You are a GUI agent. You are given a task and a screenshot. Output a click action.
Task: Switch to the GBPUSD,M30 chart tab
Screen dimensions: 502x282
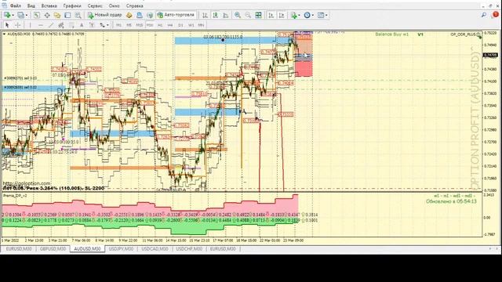pos(53,249)
